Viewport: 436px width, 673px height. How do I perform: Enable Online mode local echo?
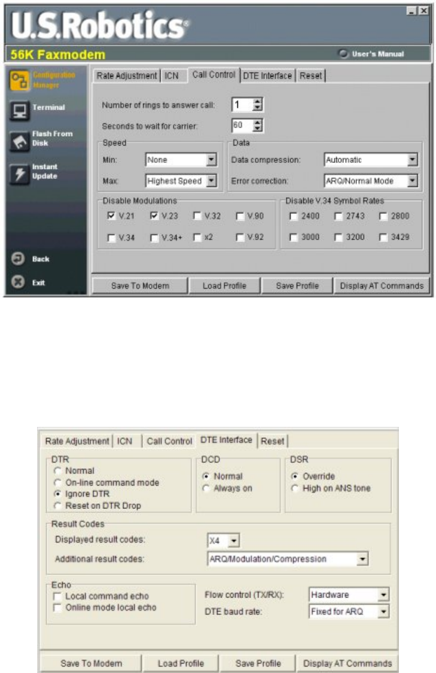click(x=57, y=608)
